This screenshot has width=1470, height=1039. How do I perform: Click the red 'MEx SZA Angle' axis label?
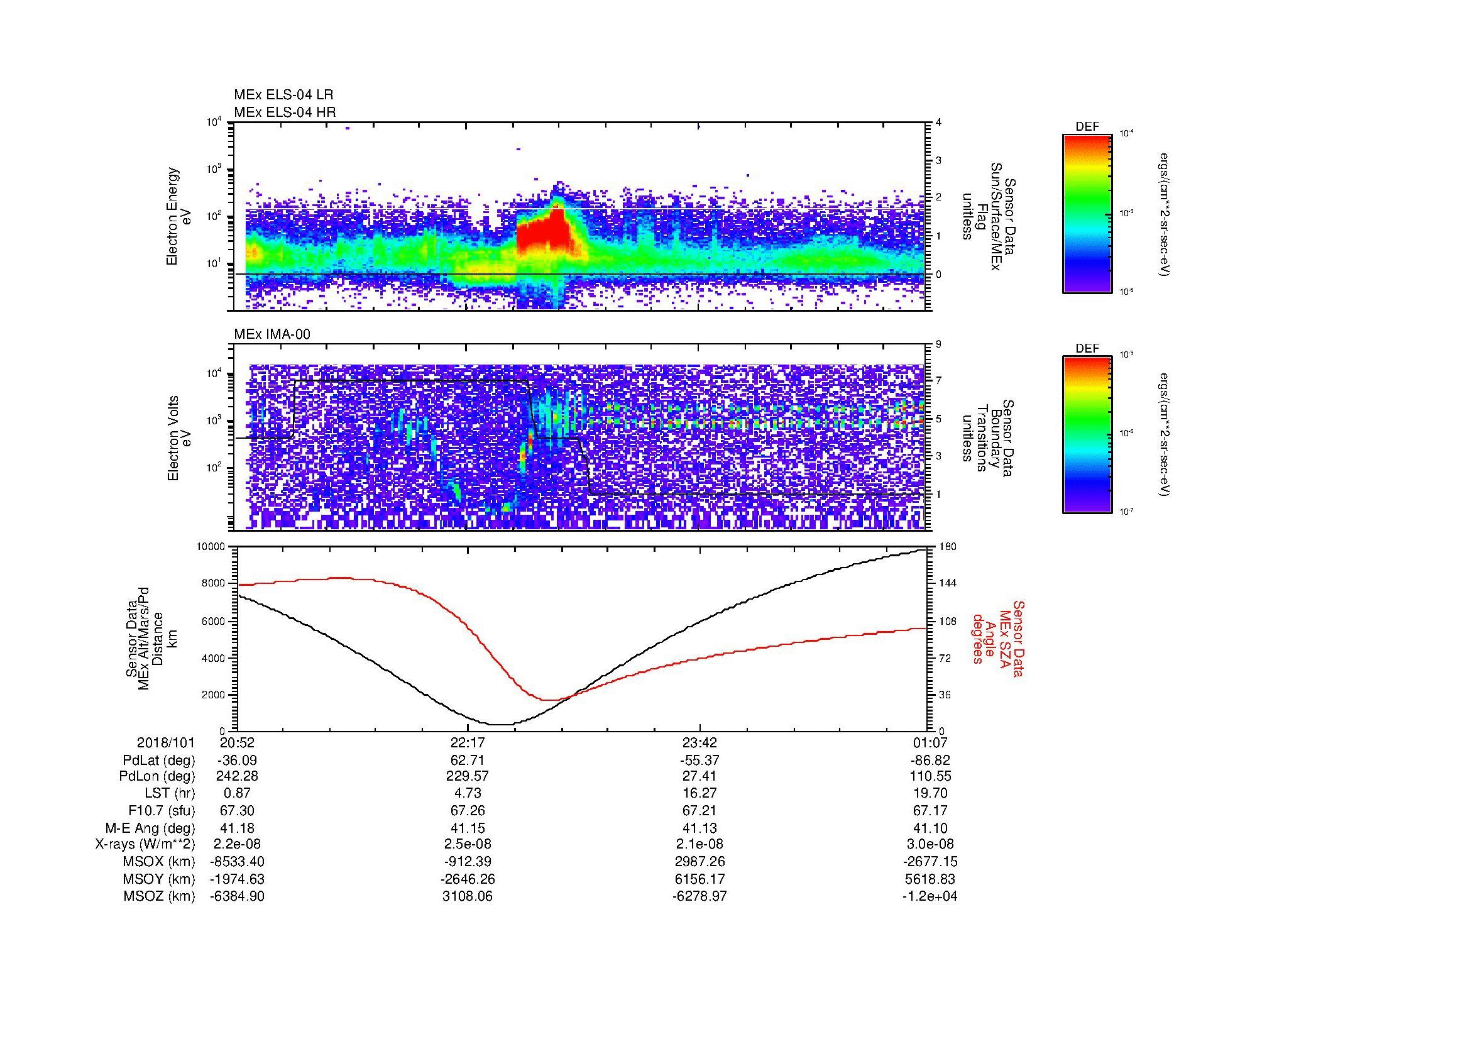click(997, 638)
